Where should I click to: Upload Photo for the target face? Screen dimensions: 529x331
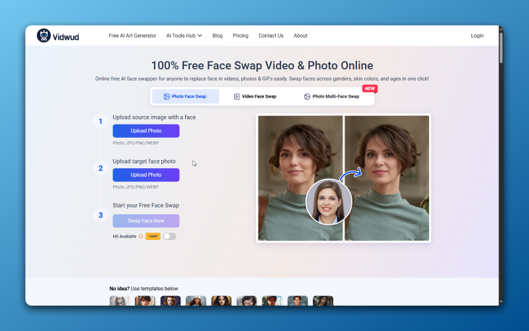click(146, 175)
